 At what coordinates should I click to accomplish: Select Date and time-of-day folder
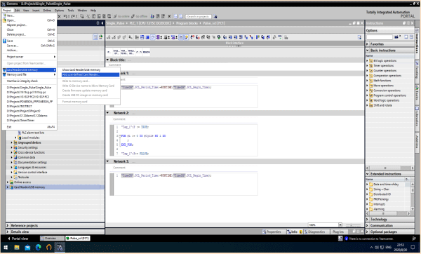coord(386,185)
